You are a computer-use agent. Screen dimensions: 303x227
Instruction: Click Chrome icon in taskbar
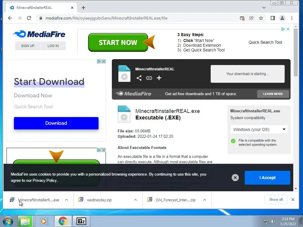(x=63, y=221)
